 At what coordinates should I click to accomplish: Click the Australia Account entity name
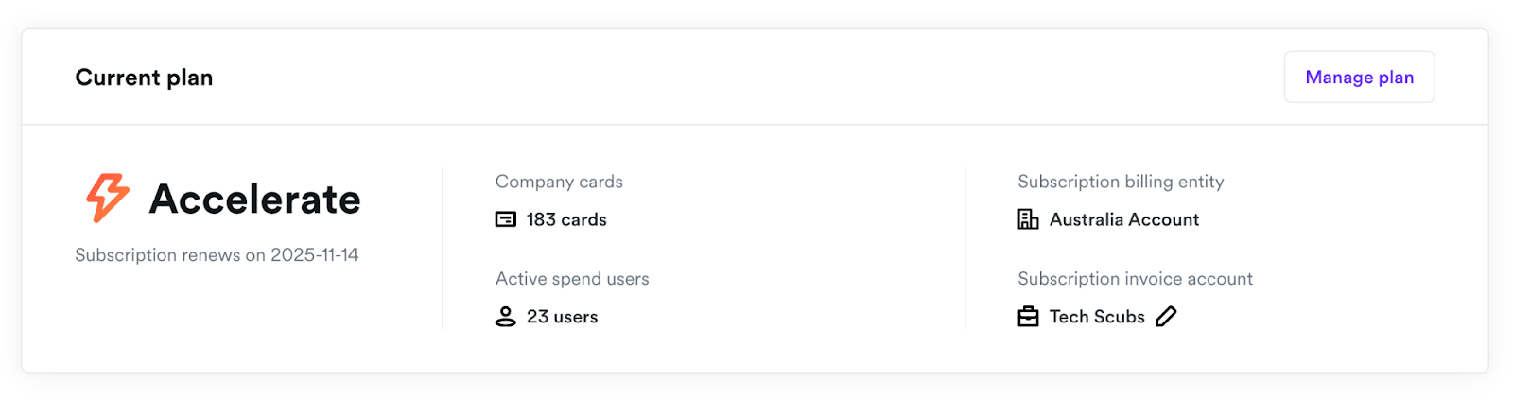(1123, 219)
